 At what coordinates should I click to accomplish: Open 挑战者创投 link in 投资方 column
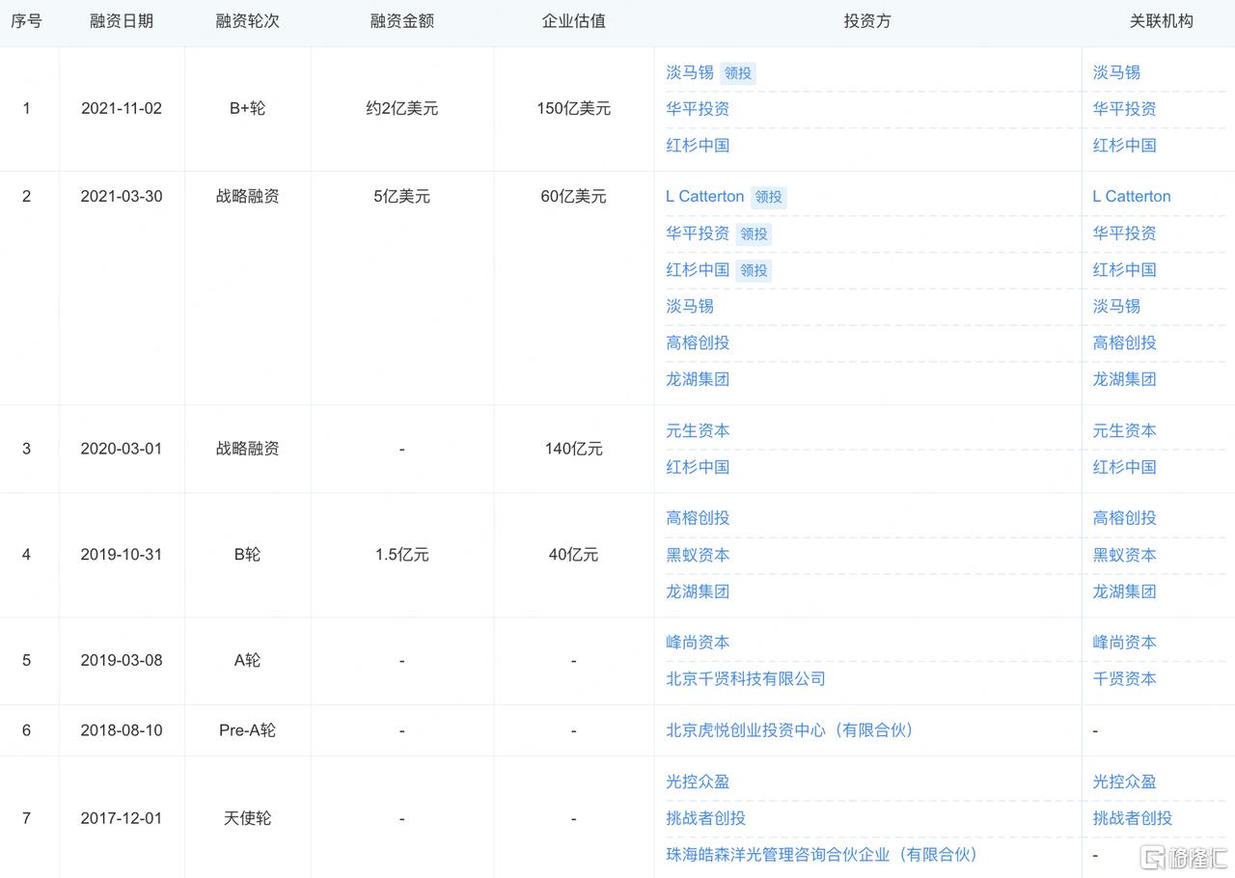pyautogui.click(x=705, y=819)
